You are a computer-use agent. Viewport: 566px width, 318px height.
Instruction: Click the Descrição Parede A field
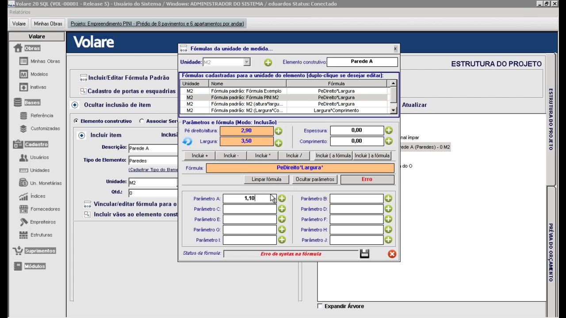153,148
